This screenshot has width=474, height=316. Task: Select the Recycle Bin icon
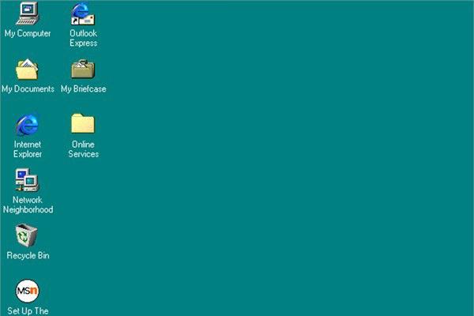27,235
